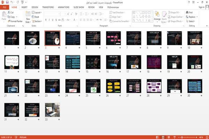The width and height of the screenshot is (209, 139).
Task: Switch to the TRANSITIONS tab
Action: point(48,7)
